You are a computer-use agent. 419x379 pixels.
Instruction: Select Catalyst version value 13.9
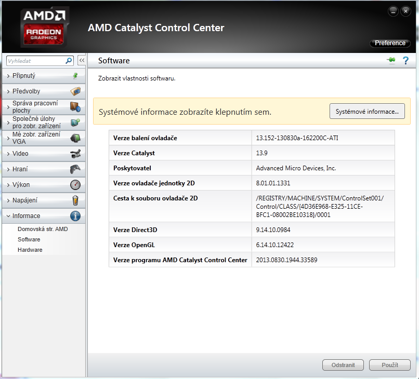[261, 153]
